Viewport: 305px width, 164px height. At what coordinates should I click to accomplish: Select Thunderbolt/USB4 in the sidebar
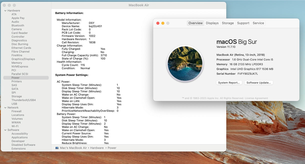pyautogui.click(x=23, y=100)
